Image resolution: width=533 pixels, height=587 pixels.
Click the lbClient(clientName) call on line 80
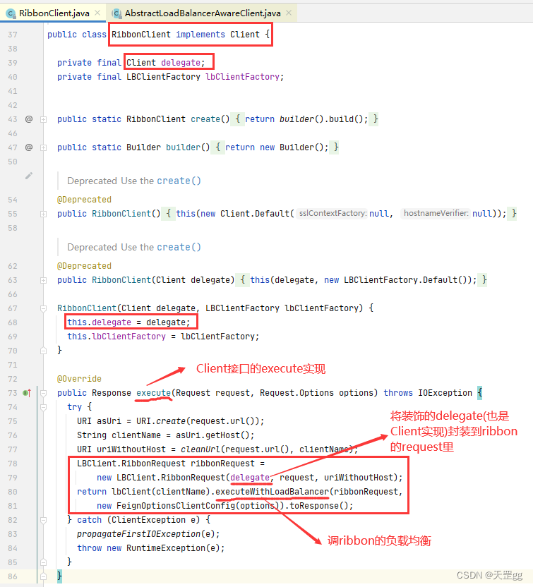pyautogui.click(x=161, y=492)
